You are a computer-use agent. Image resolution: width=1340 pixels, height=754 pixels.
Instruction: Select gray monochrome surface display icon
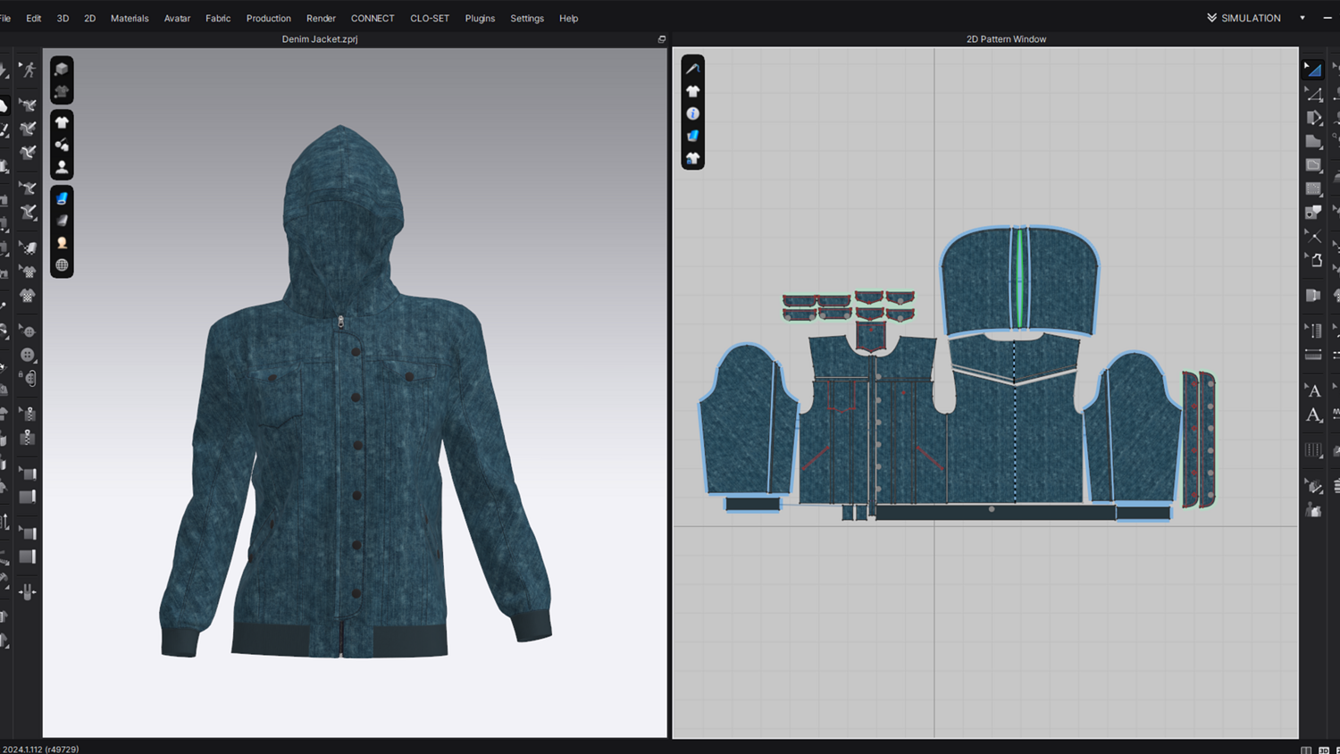62,221
